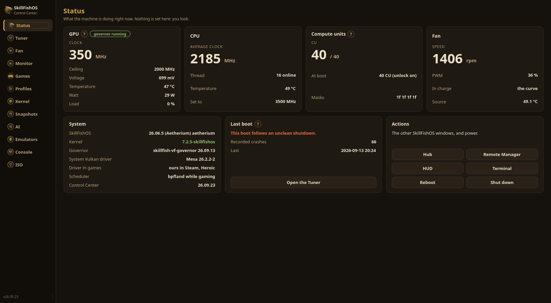Open the Monitor sidebar icon
This screenshot has width=551, height=303.
click(x=11, y=63)
